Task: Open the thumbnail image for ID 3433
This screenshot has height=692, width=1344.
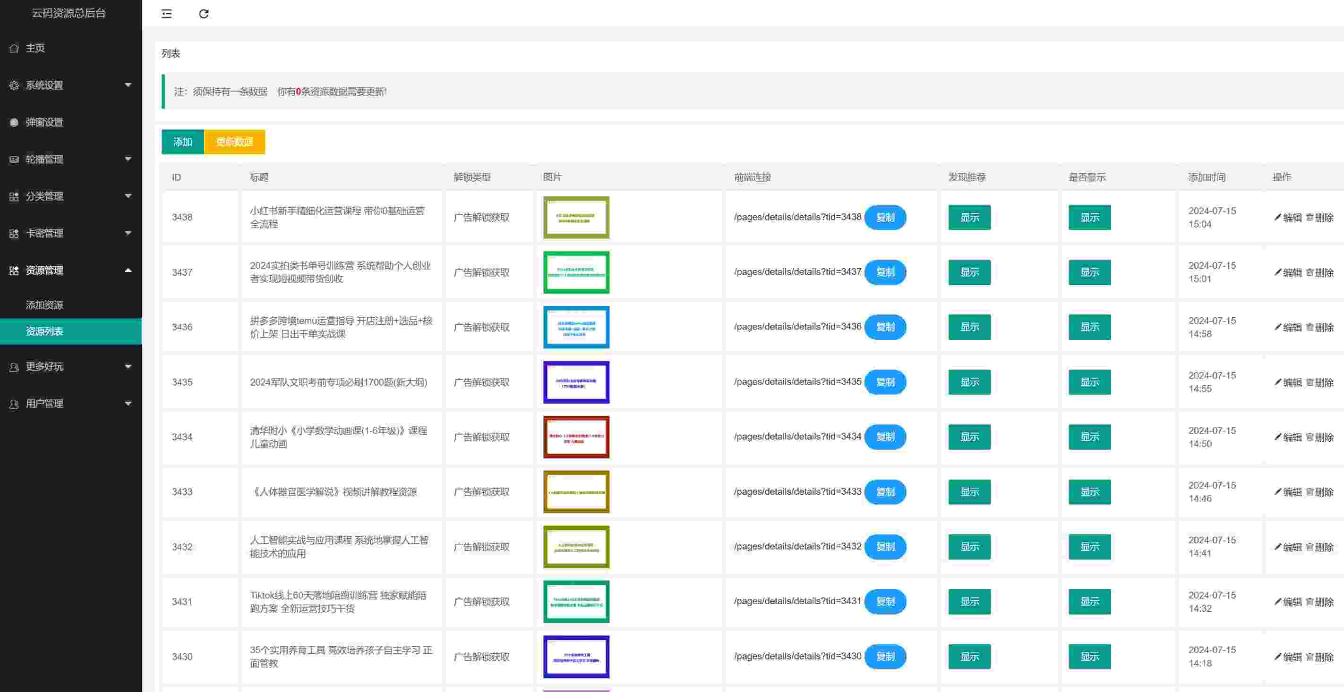Action: pos(576,492)
